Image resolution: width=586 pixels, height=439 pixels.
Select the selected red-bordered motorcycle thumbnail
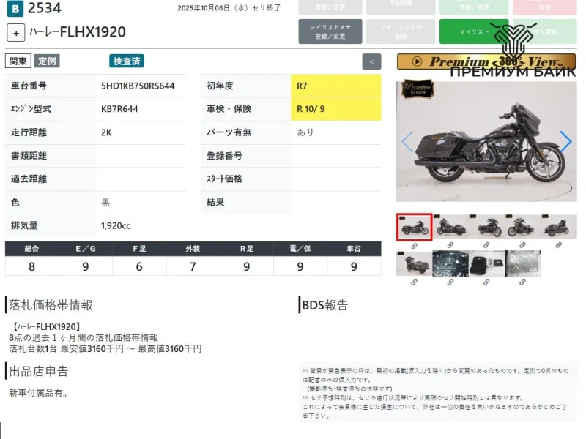coord(414,227)
